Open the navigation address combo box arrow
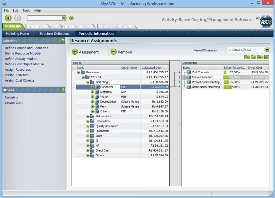 (64, 18)
